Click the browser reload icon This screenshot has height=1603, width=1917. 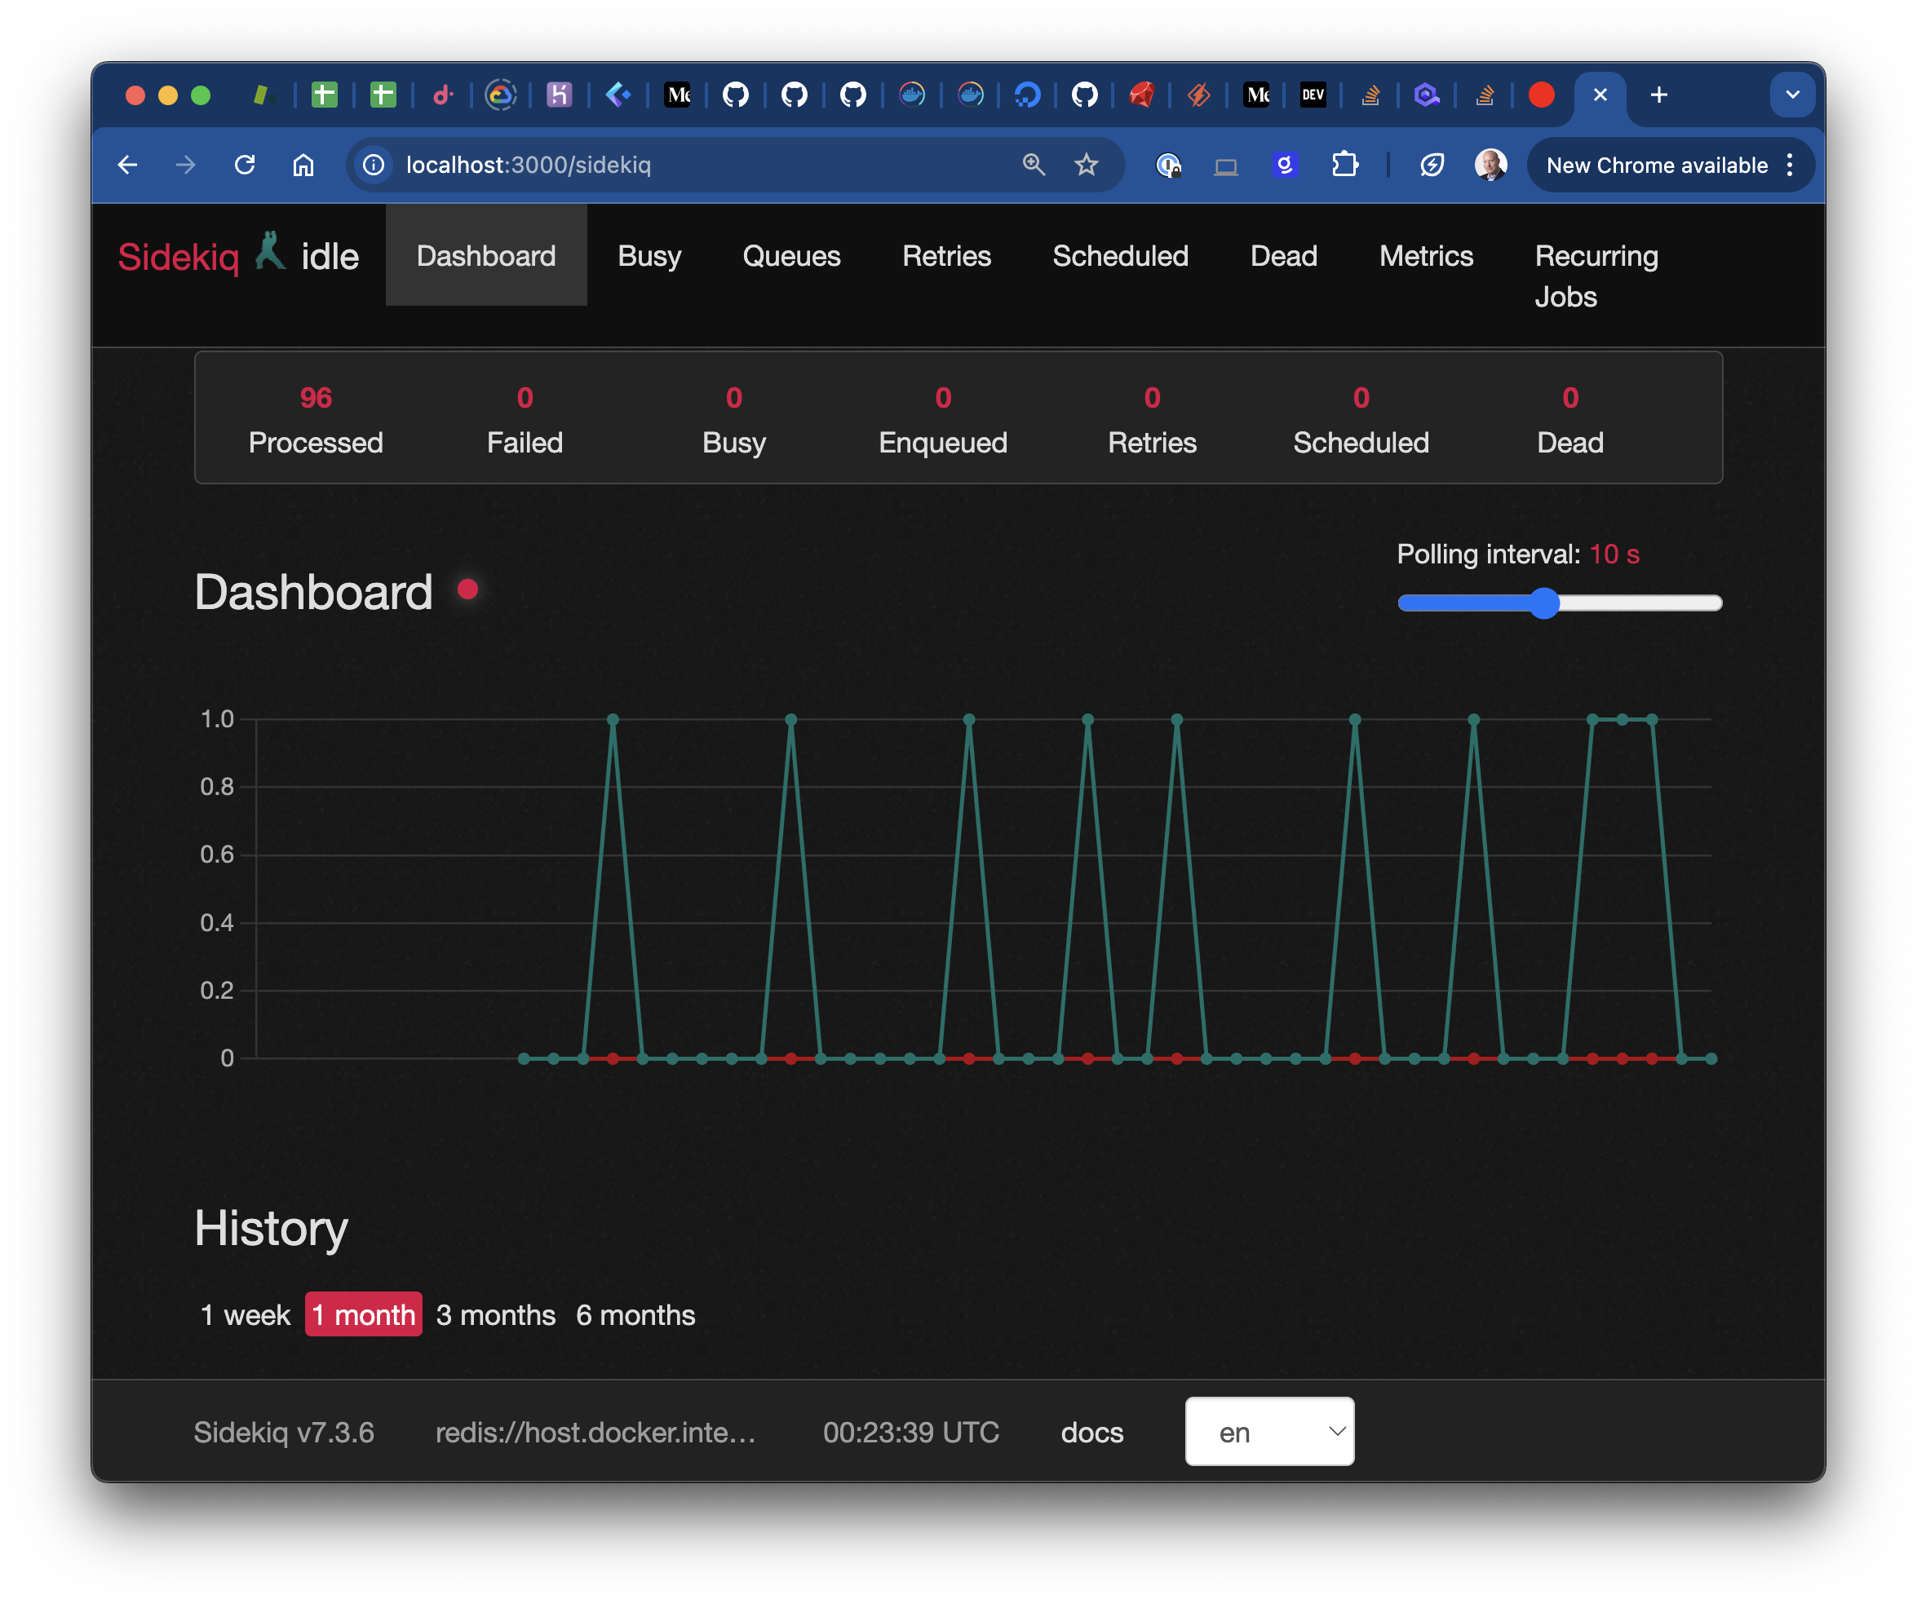coord(244,166)
